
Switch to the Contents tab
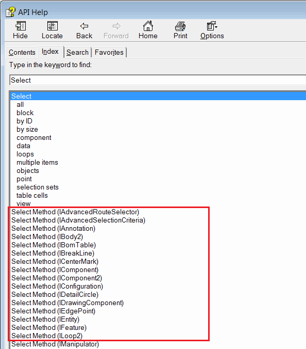pyautogui.click(x=22, y=52)
